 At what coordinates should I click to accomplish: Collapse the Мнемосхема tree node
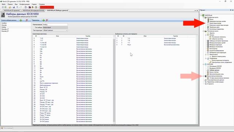tap(206, 55)
